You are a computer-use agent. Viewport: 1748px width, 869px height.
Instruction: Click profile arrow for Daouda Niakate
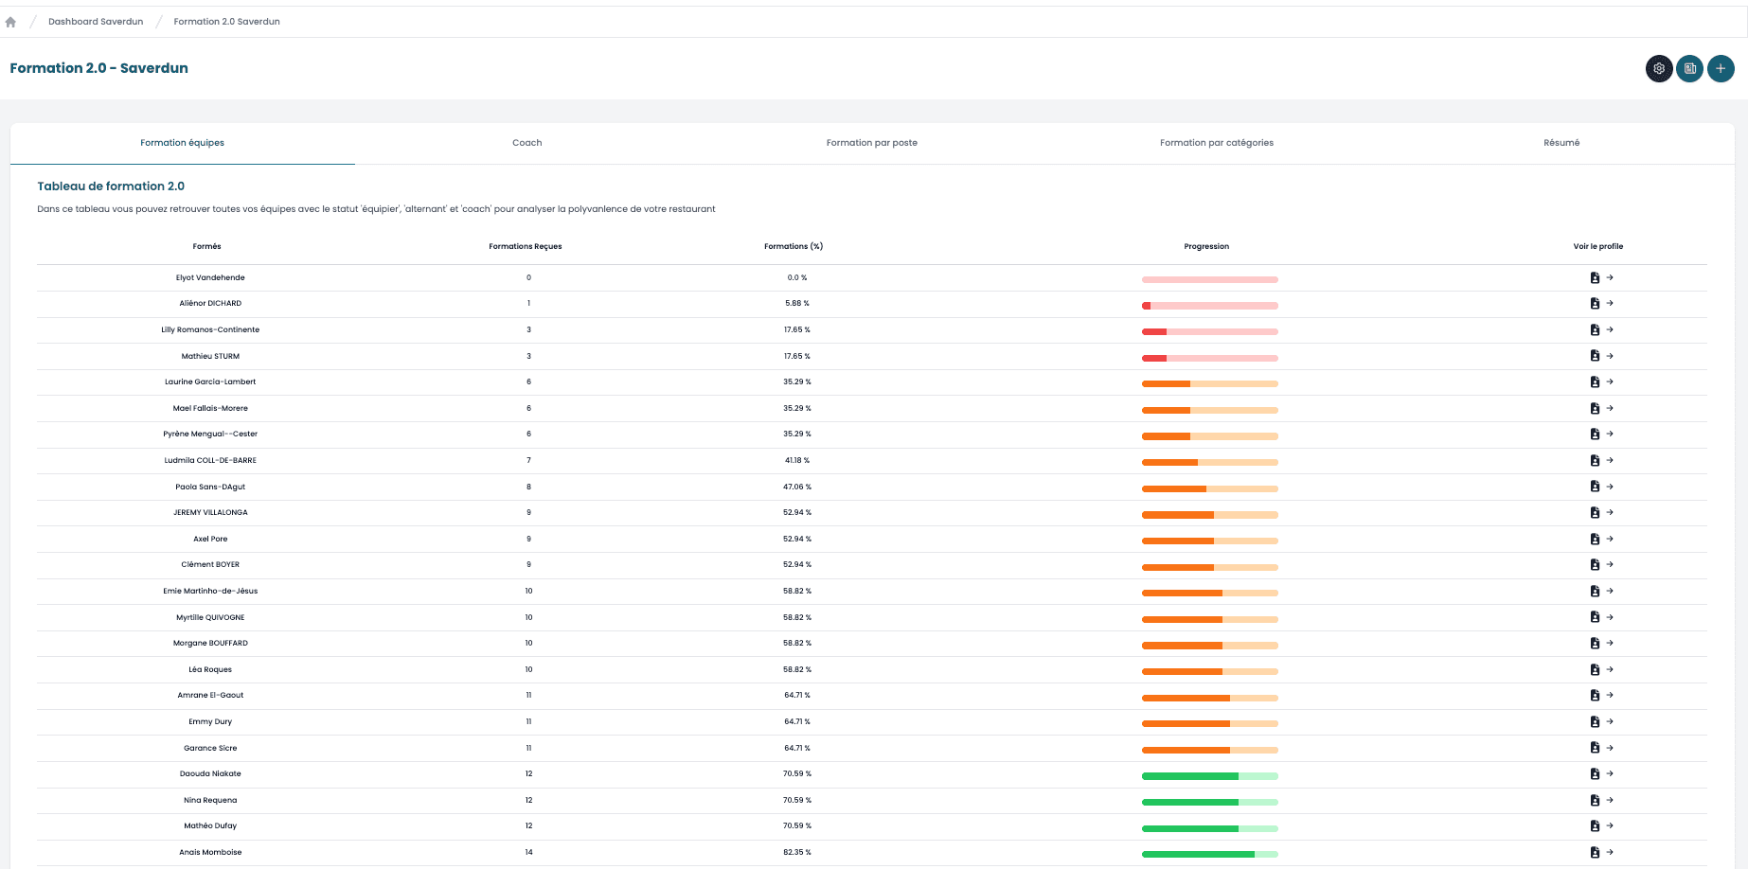coord(1610,773)
